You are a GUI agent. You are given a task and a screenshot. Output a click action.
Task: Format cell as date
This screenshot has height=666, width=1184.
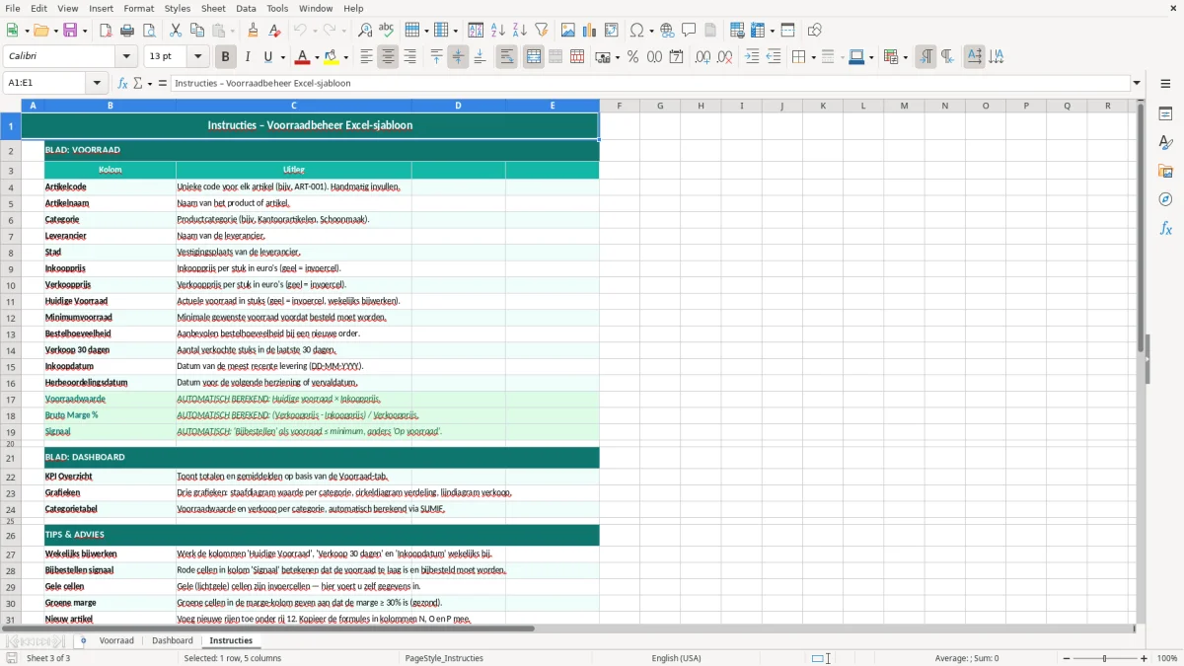(x=676, y=57)
